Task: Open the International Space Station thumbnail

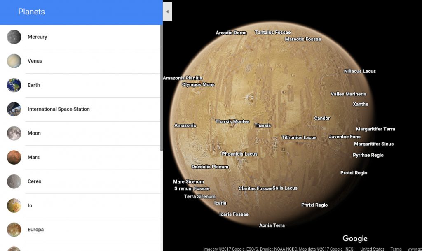Action: coord(14,109)
